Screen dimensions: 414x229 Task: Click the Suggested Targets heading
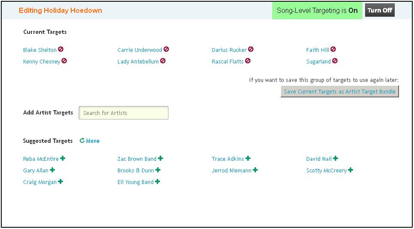48,141
